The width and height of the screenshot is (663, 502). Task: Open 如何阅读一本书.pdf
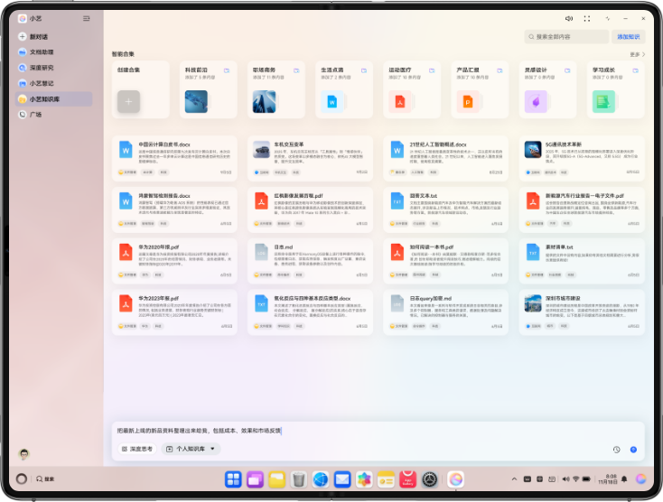coord(445,261)
